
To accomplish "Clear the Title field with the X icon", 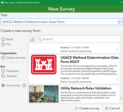I will point(119,22).
